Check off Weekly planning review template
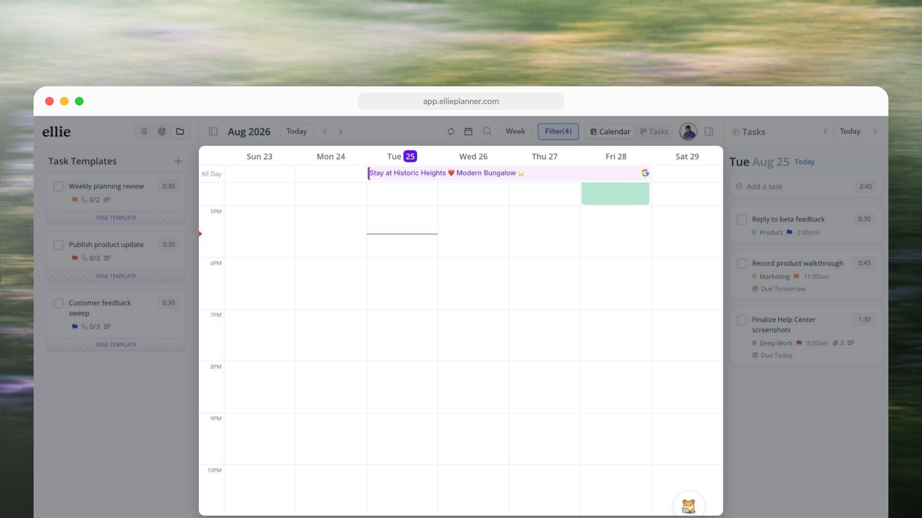The image size is (922, 518). 59,187
